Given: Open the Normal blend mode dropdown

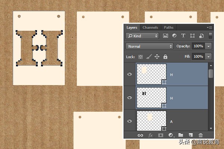Looking at the screenshot, I should point(149,46).
